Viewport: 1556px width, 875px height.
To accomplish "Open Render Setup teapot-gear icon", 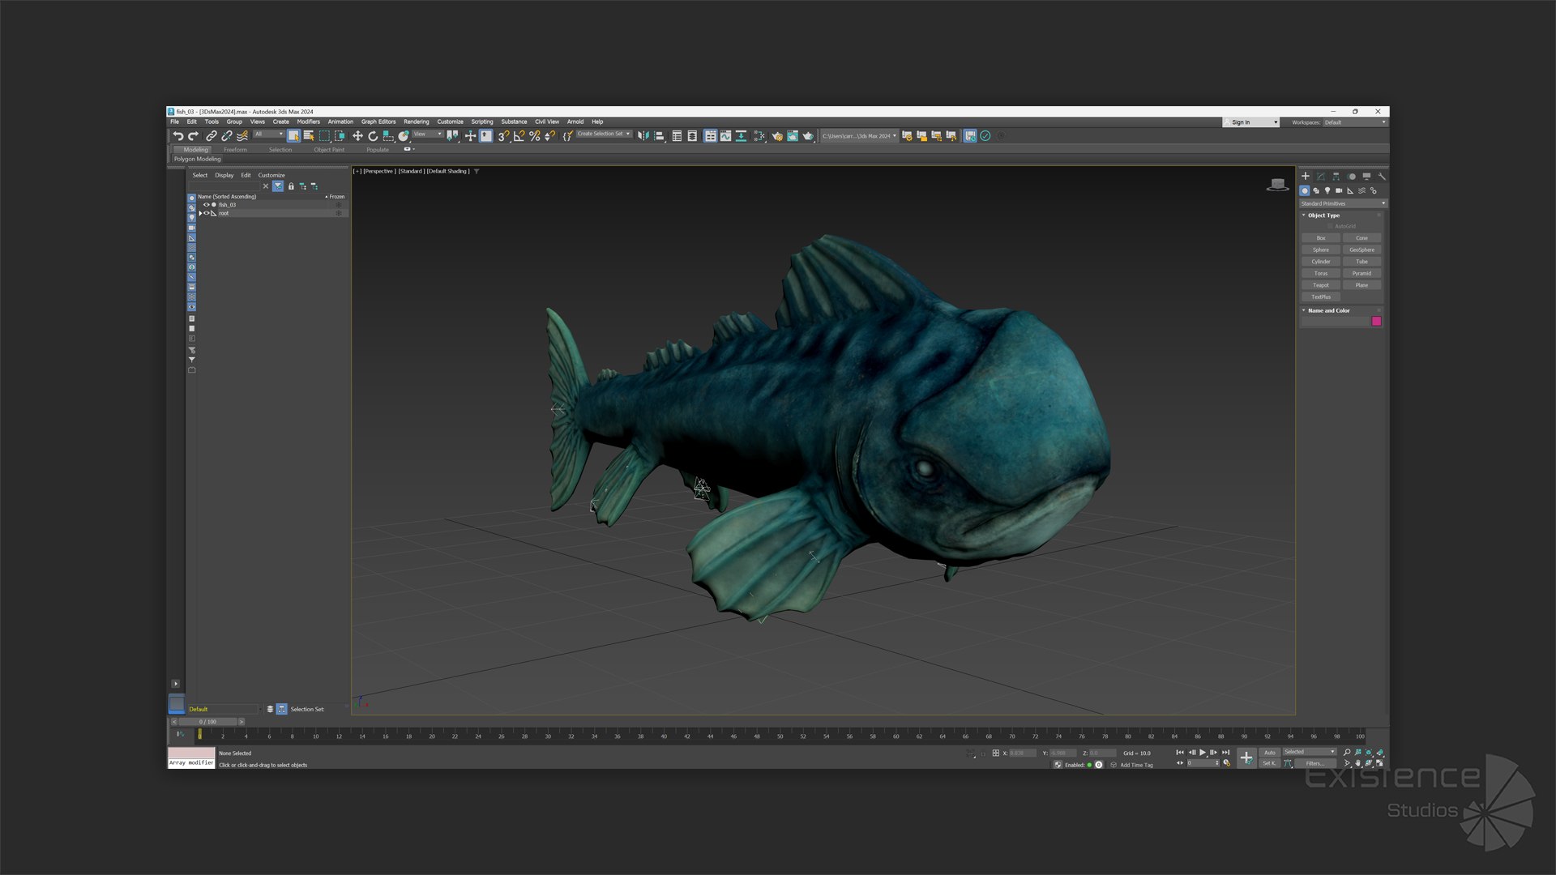I will point(777,136).
